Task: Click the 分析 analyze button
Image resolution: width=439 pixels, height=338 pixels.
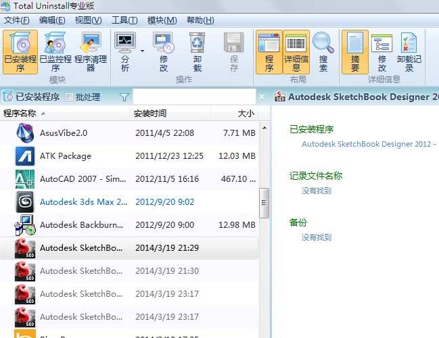Action: point(125,52)
